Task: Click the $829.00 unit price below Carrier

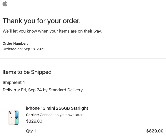Action: pos(34,121)
